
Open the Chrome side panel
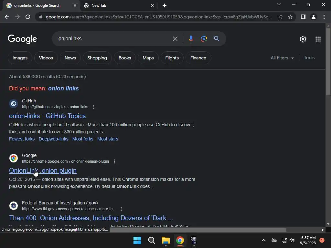tap(303, 17)
